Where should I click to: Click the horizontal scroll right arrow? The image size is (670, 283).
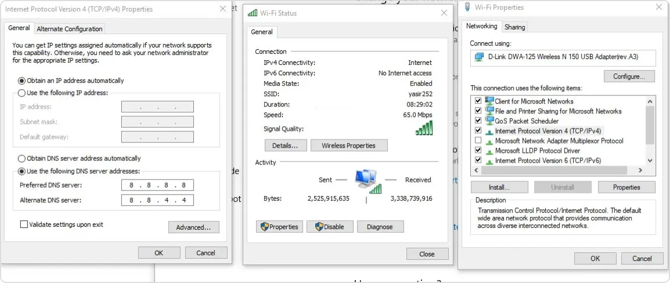coord(640,170)
